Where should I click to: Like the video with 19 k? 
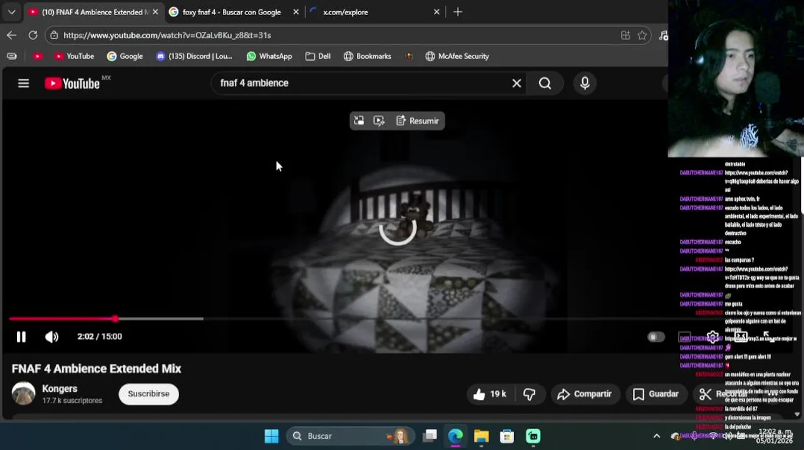(x=490, y=394)
